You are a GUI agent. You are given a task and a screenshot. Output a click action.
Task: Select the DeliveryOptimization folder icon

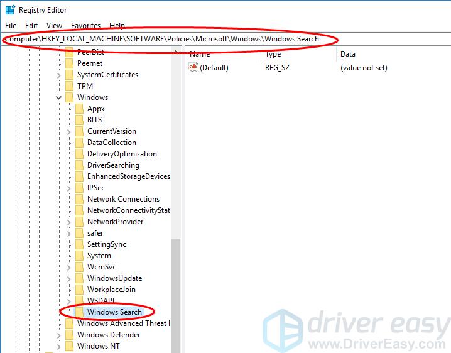79,154
